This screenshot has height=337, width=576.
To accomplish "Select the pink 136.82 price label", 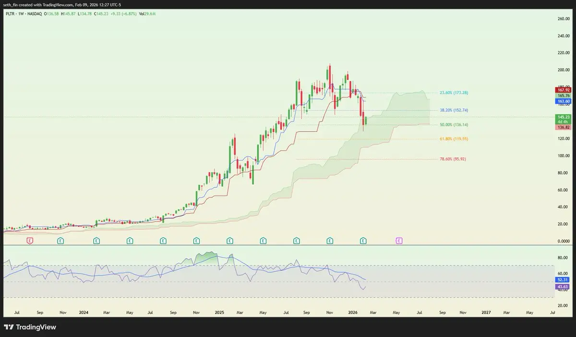I will point(563,127).
